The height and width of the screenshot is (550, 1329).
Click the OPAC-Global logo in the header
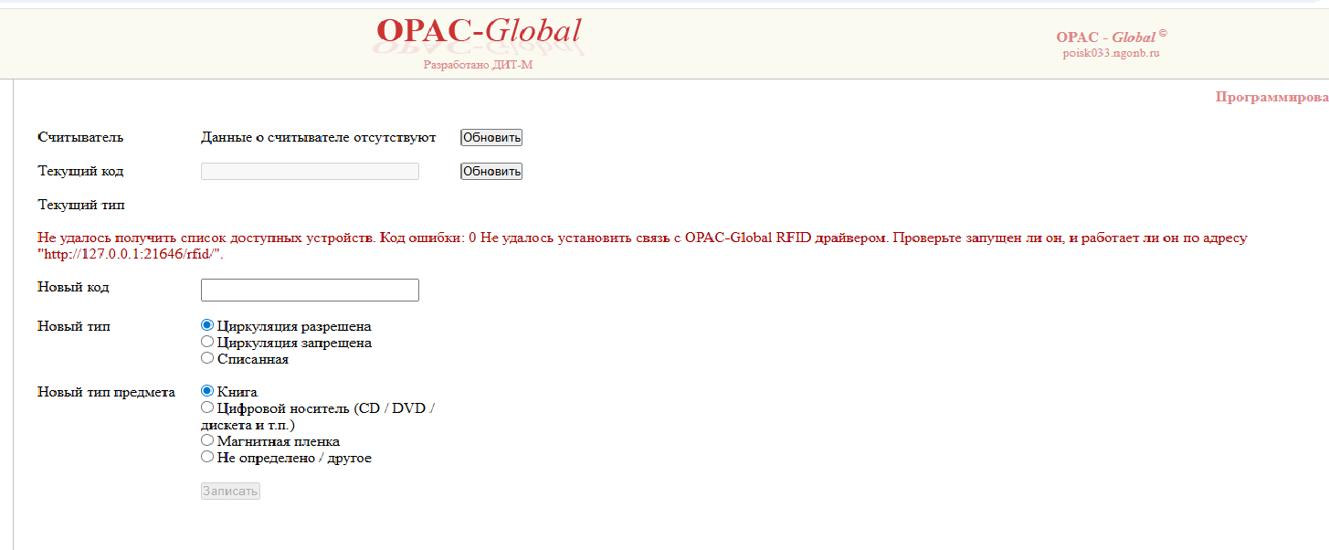479,32
